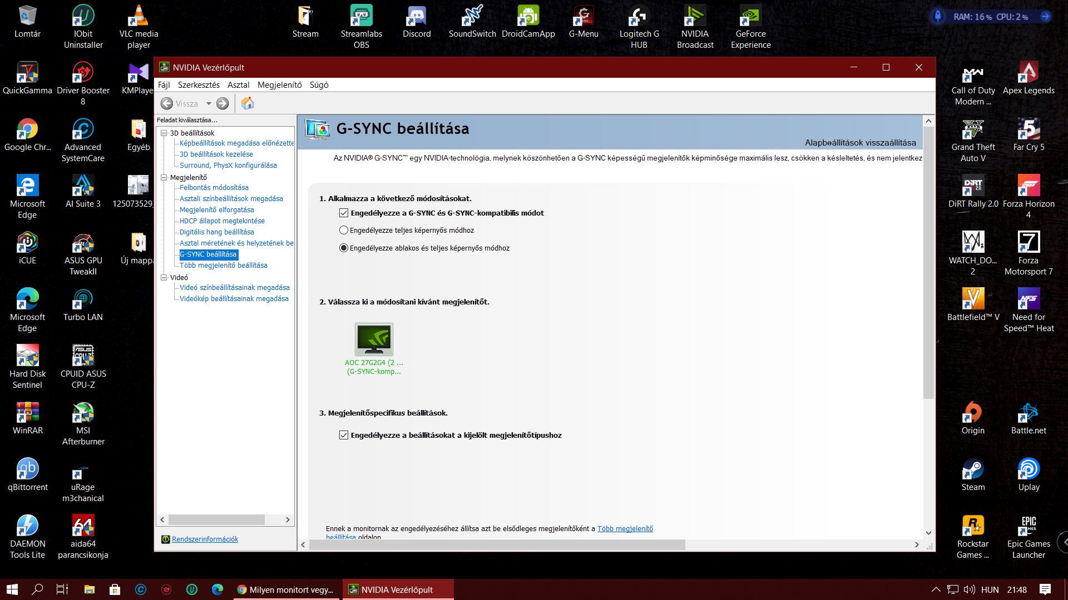This screenshot has height=600, width=1068.
Task: Click the Back arrow toolbar button
Action: (166, 103)
